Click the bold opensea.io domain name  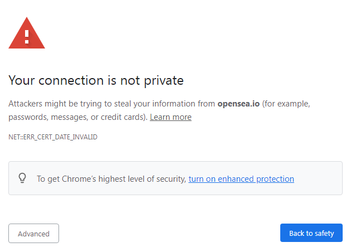(238, 104)
